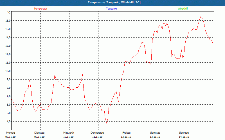The height and width of the screenshot is (140, 225).
Task: Click the 14.11.10 date label
Action: tap(184, 137)
